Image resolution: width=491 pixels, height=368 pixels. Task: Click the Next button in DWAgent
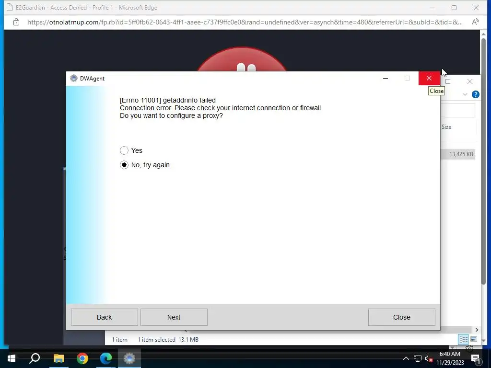click(174, 317)
